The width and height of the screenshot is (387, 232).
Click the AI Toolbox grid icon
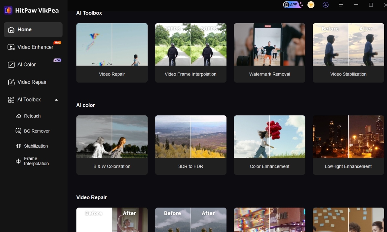[x=11, y=100]
